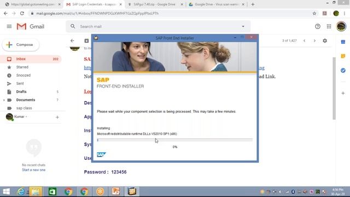Click the taskbar clock

point(338,192)
